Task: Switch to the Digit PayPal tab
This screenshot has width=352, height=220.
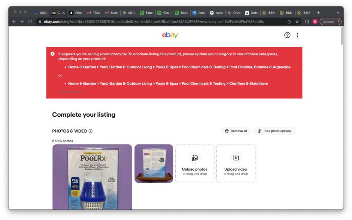Action: (x=41, y=13)
